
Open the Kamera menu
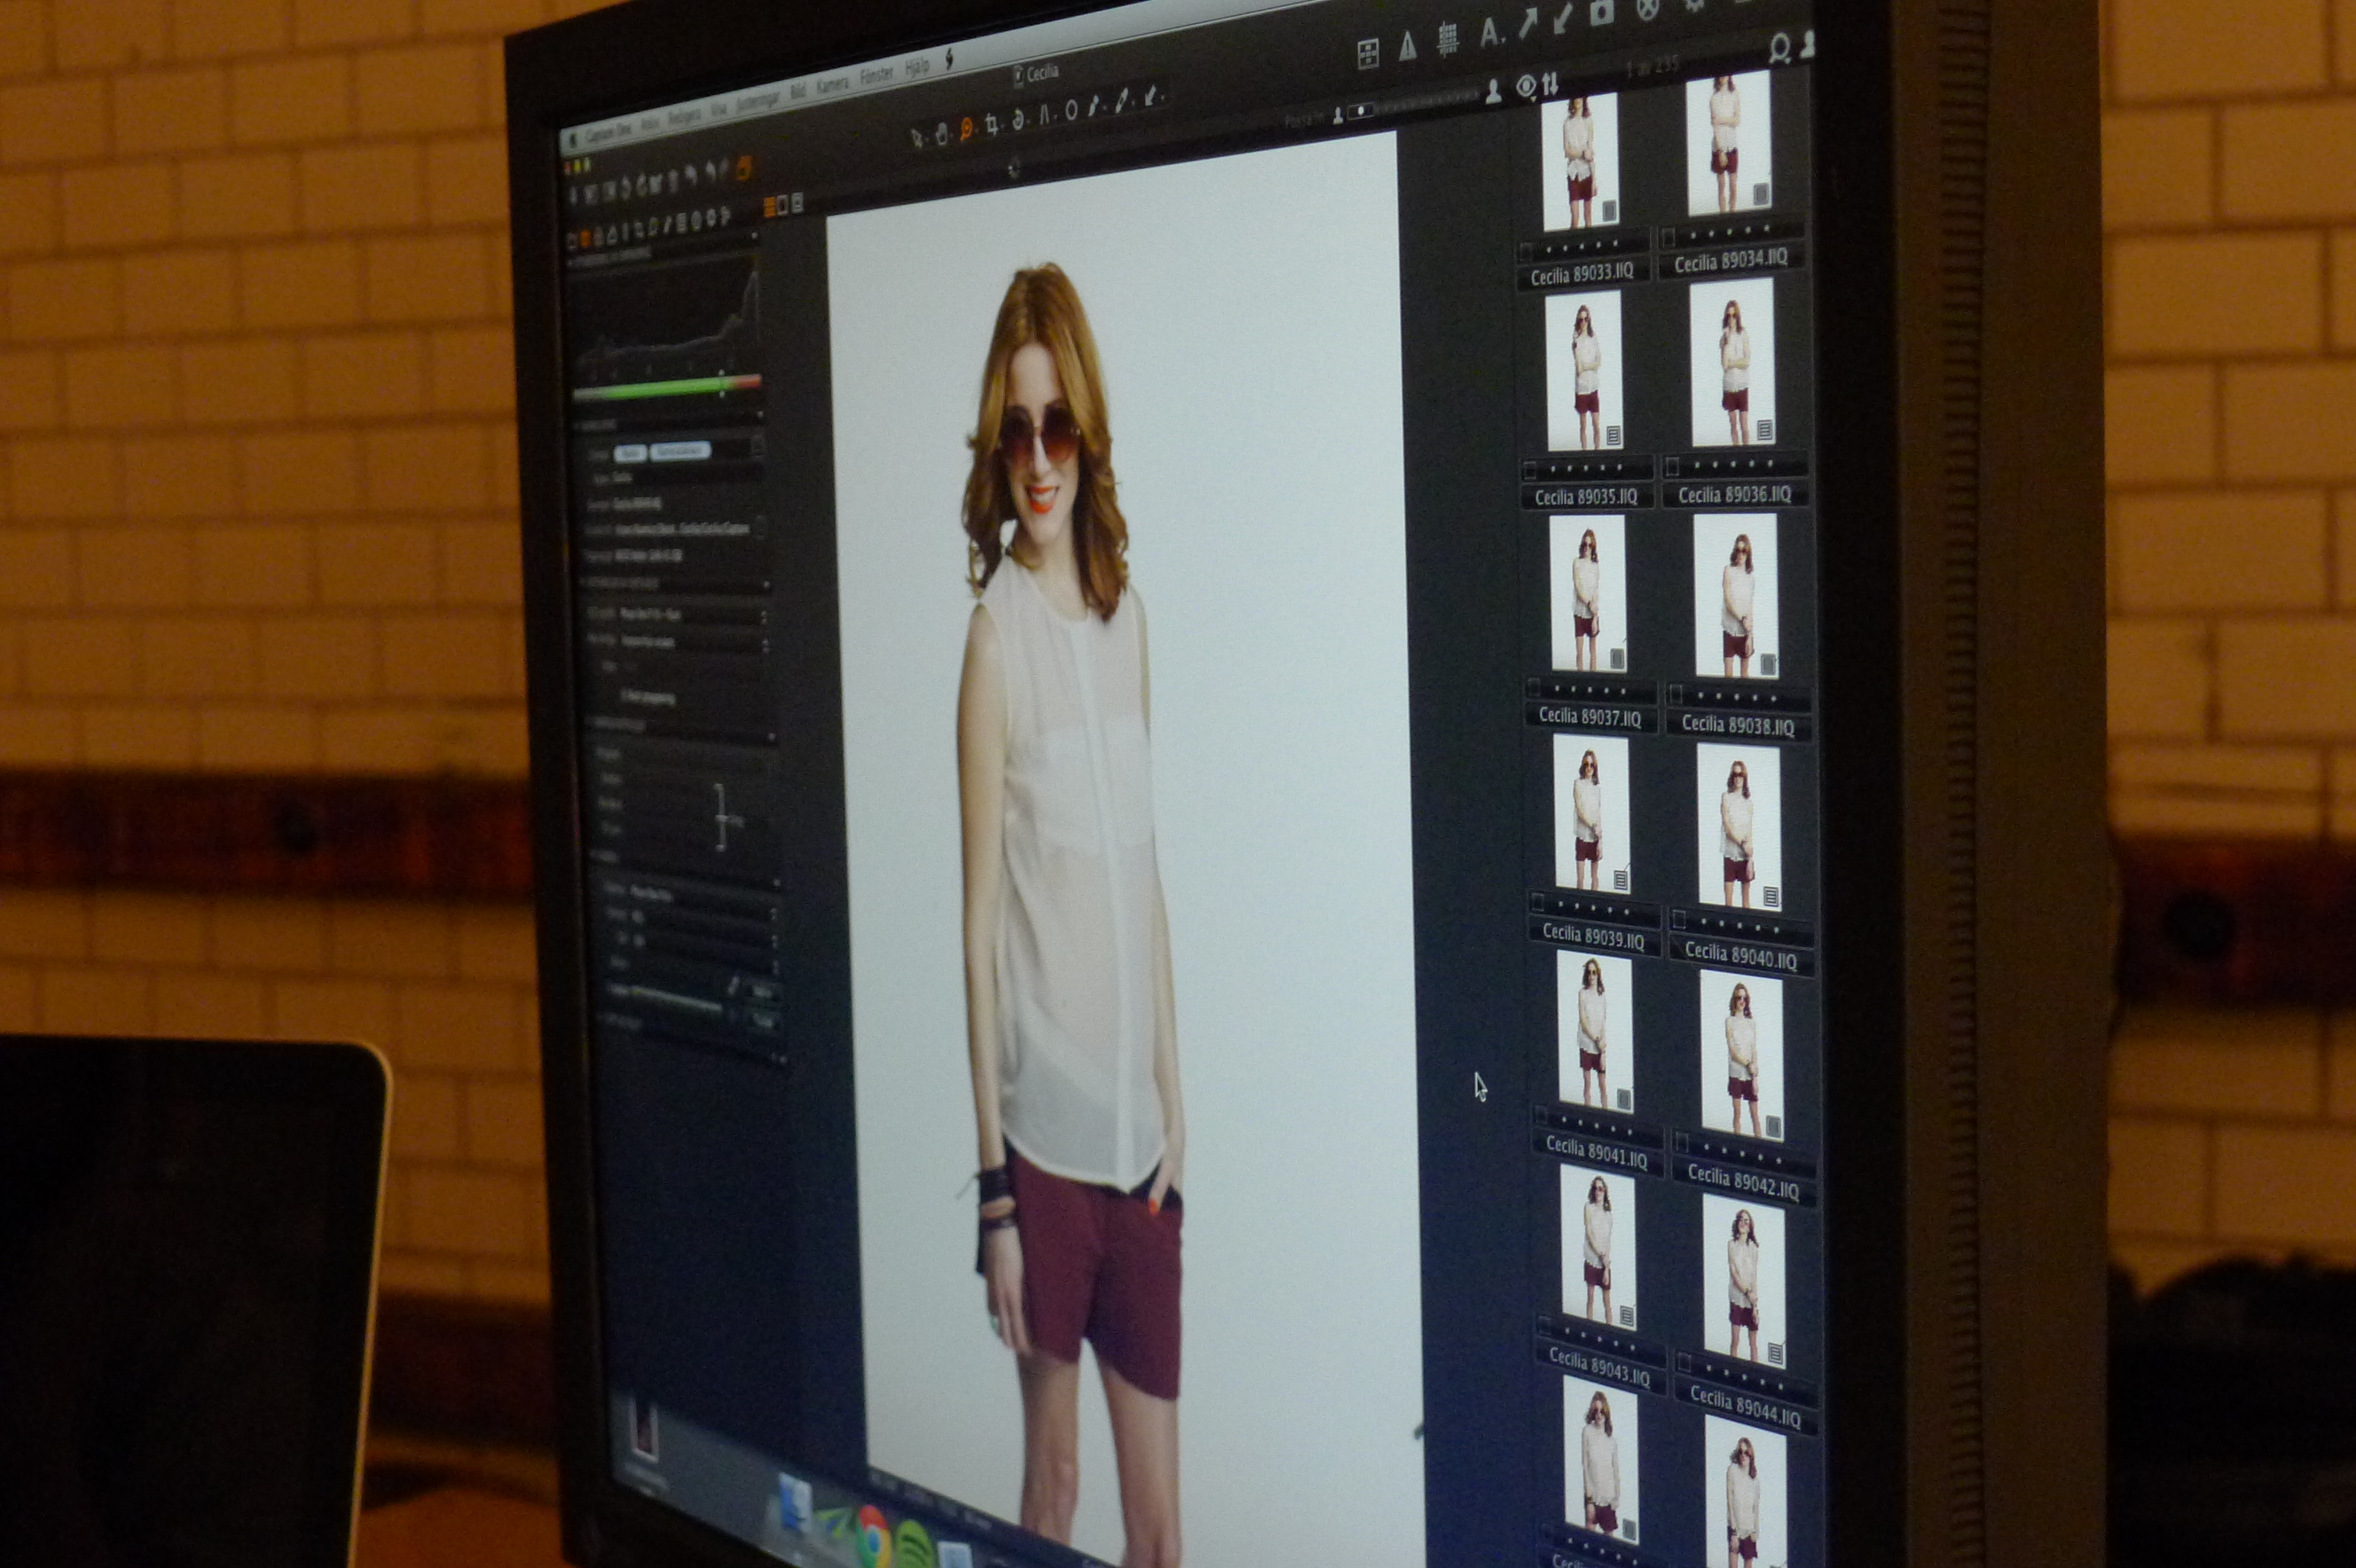tap(833, 85)
